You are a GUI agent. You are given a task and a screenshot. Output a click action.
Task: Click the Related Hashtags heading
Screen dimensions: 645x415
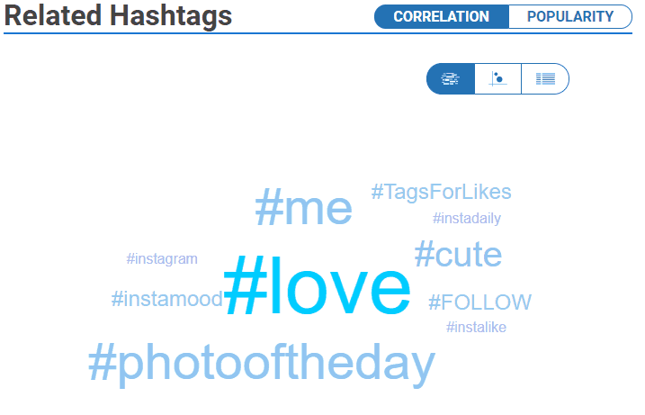(x=118, y=15)
